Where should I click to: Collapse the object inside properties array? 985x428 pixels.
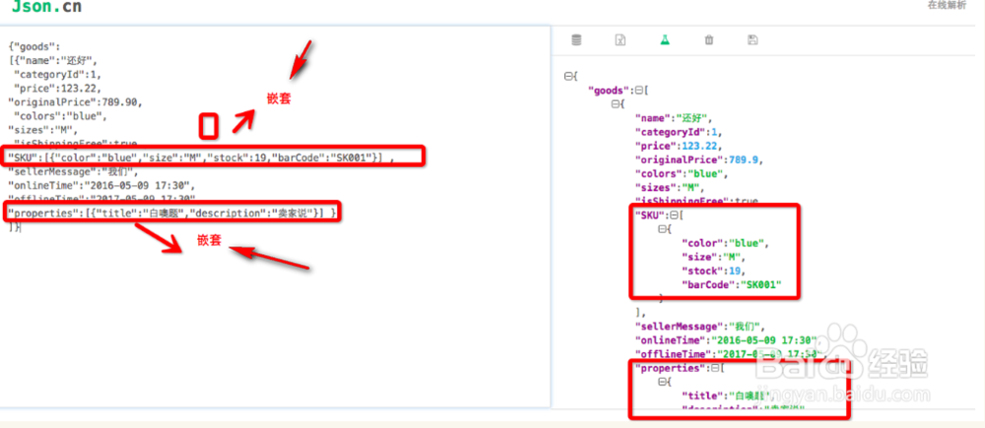coord(662,382)
